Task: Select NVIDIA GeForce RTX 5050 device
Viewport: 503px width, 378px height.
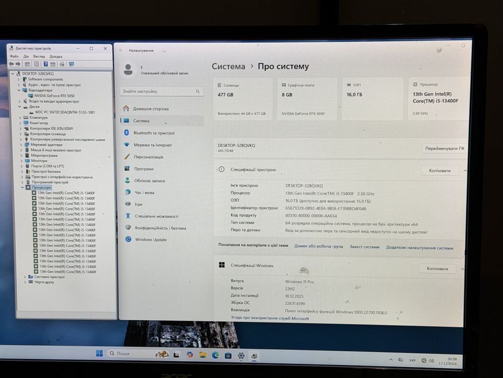Action: pos(54,96)
